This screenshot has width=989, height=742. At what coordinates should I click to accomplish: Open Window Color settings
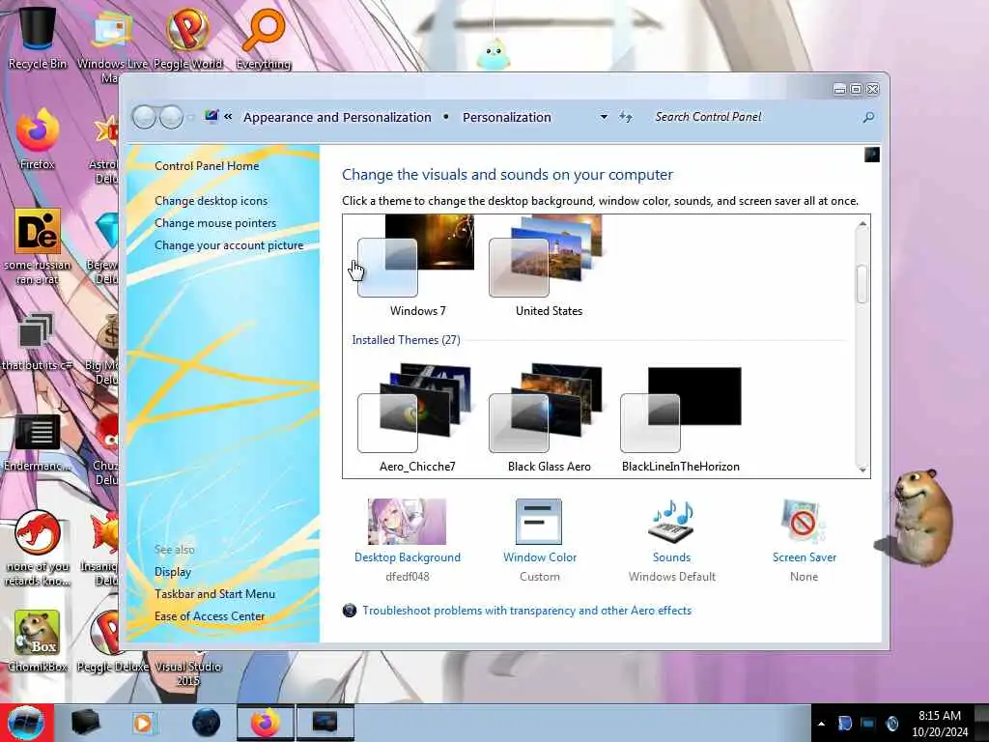point(539,539)
